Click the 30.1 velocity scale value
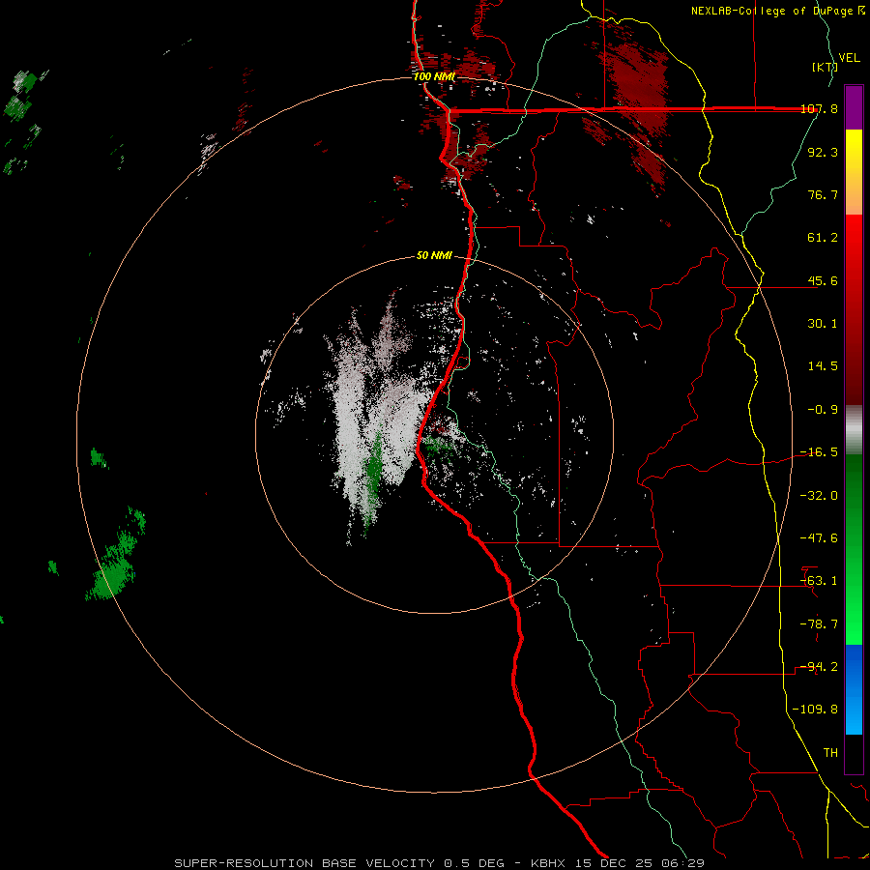Image resolution: width=870 pixels, height=870 pixels. (x=823, y=324)
